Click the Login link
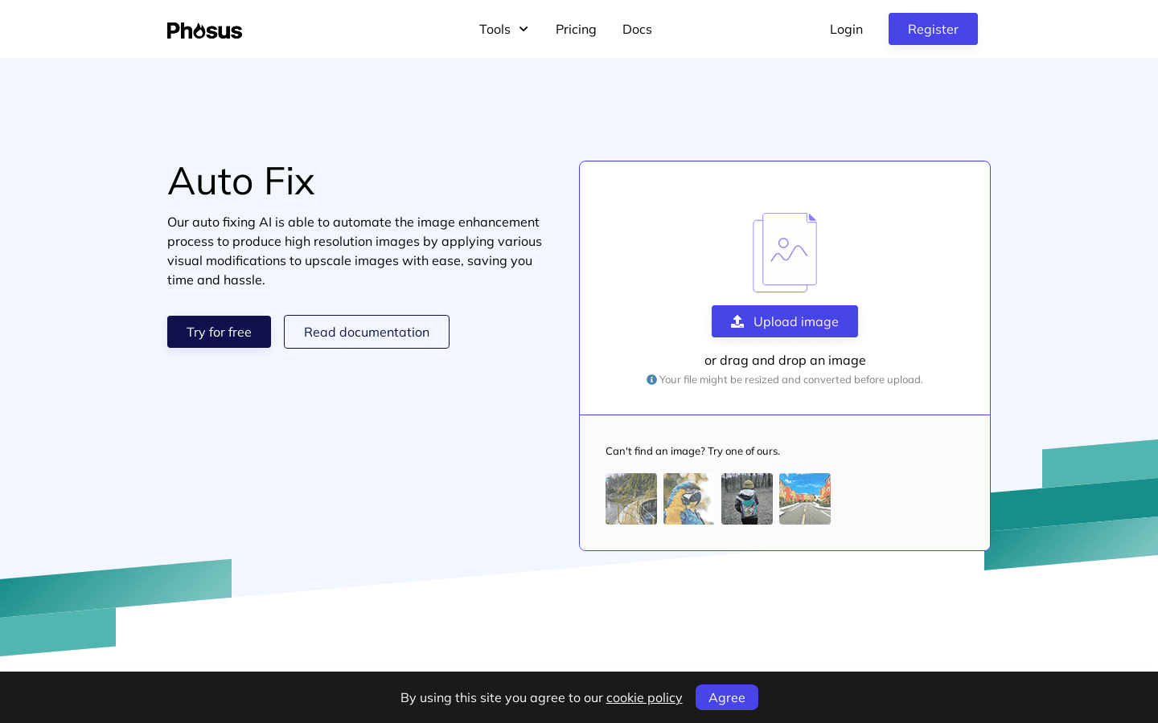The height and width of the screenshot is (723, 1158). (846, 29)
